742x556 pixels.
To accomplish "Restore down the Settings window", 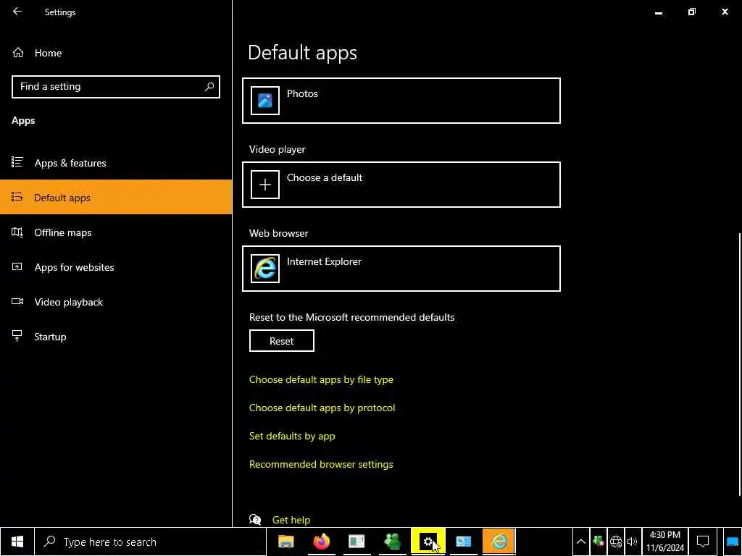I will click(x=692, y=12).
